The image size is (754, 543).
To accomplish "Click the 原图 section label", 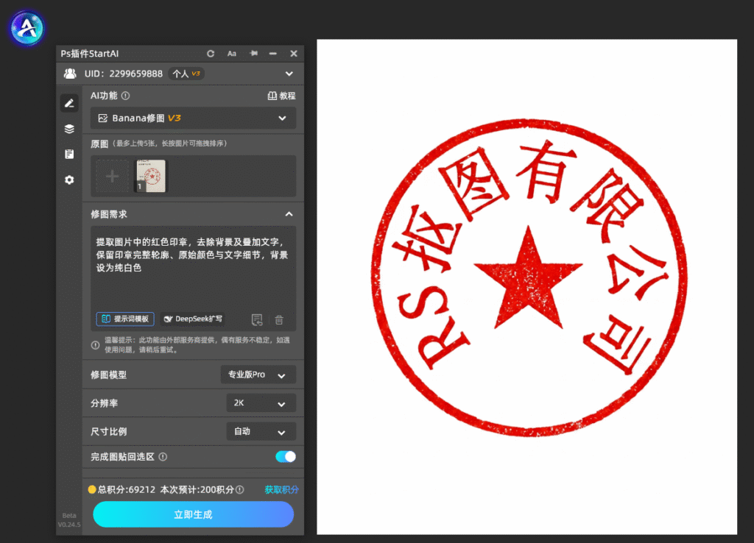I will tap(99, 143).
